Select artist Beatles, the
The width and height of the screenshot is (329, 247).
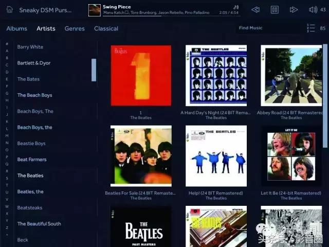coord(30,191)
